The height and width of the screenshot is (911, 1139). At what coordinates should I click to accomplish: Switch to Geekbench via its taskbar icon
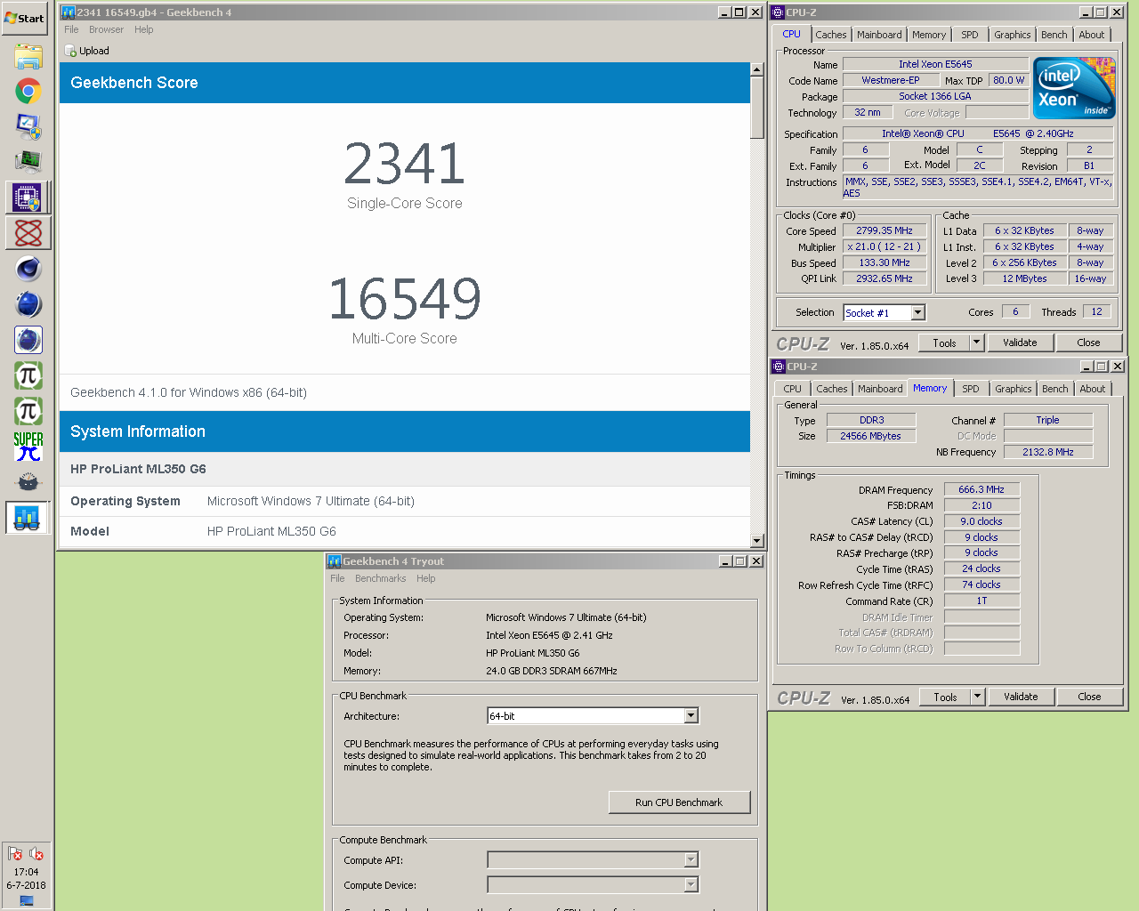coord(28,517)
